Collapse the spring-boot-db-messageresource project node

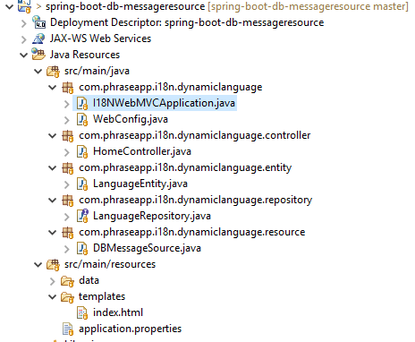pos(10,6)
